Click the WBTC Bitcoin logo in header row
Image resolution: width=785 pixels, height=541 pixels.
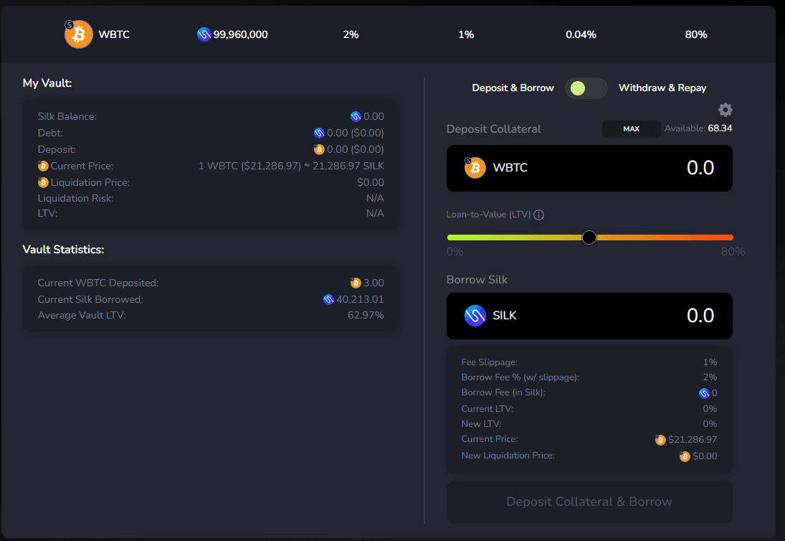pos(79,34)
